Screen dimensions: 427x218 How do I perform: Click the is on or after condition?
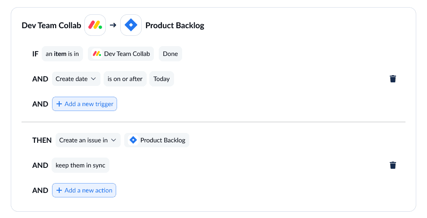pyautogui.click(x=125, y=79)
